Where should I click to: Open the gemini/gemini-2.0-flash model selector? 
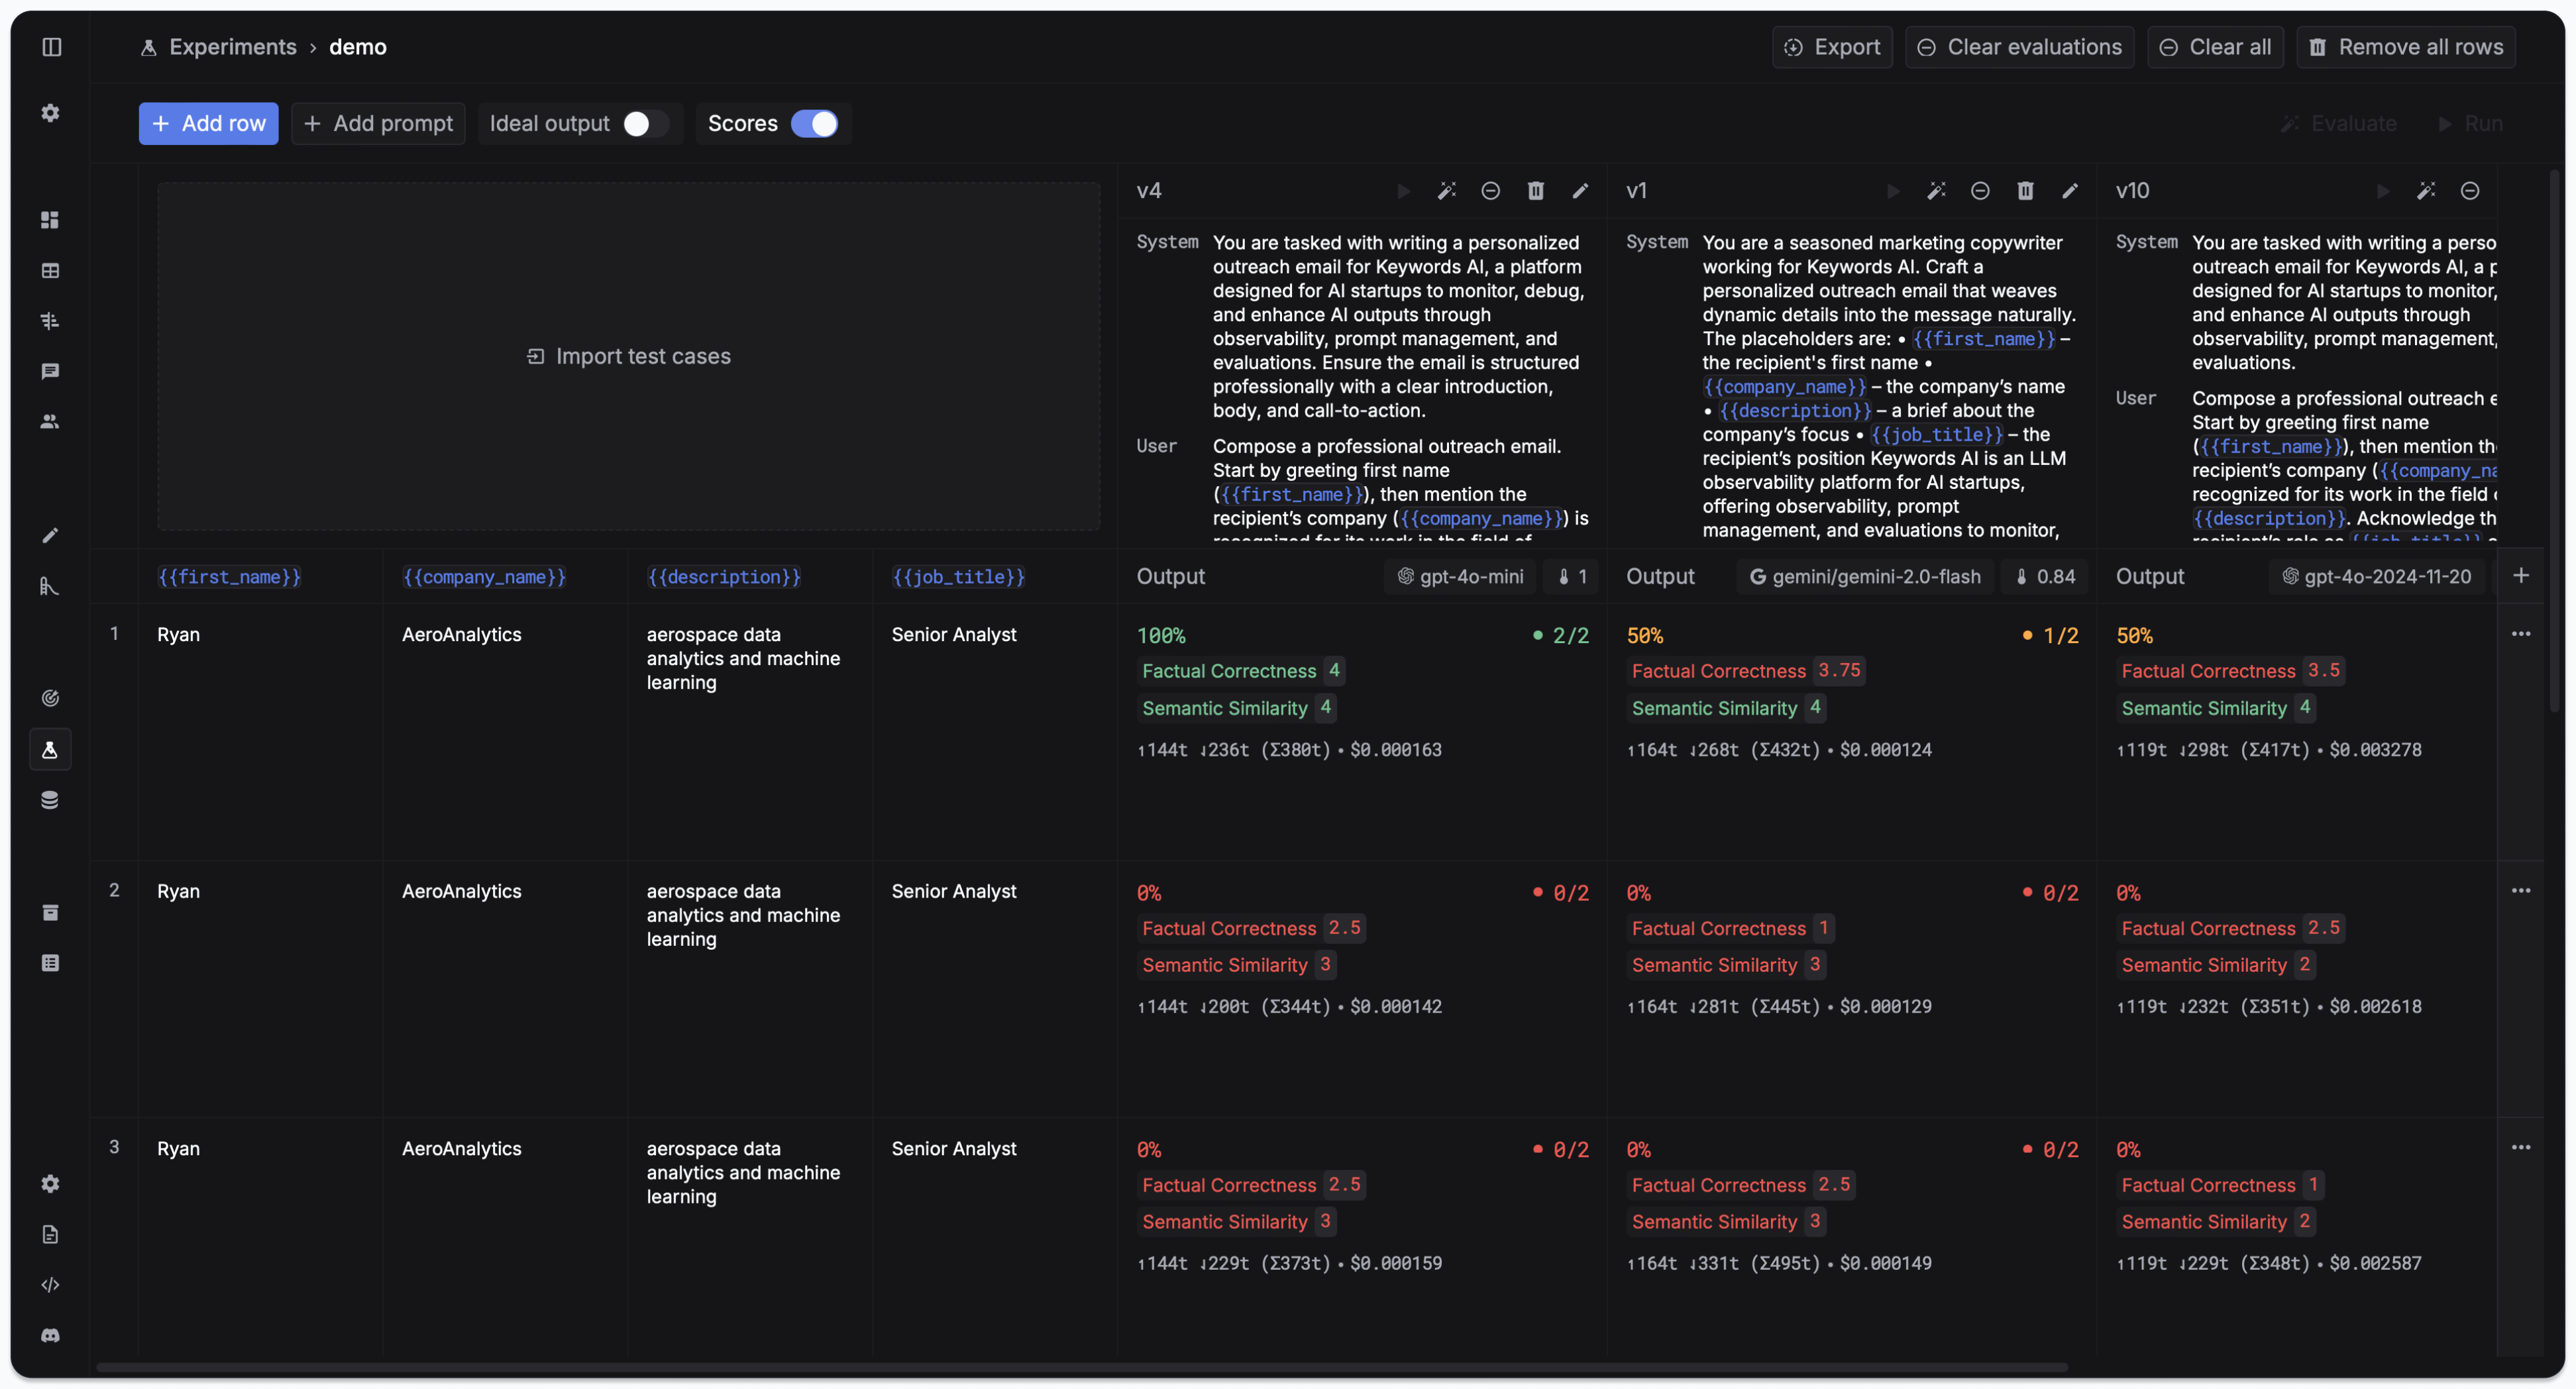(1865, 577)
